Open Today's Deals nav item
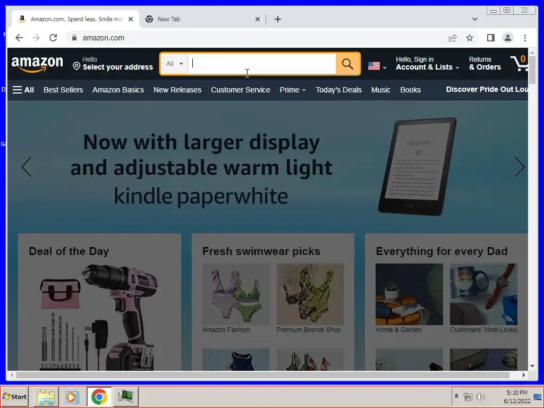 coord(338,90)
